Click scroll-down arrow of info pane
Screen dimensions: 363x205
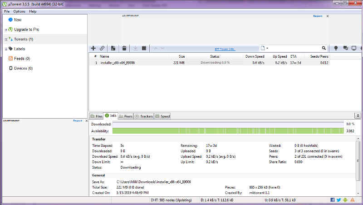click(358, 194)
